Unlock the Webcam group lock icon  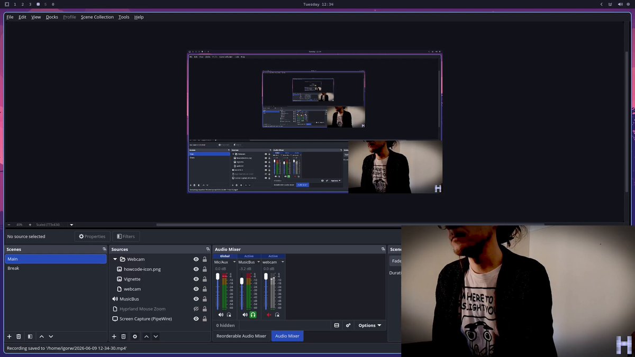tap(205, 259)
